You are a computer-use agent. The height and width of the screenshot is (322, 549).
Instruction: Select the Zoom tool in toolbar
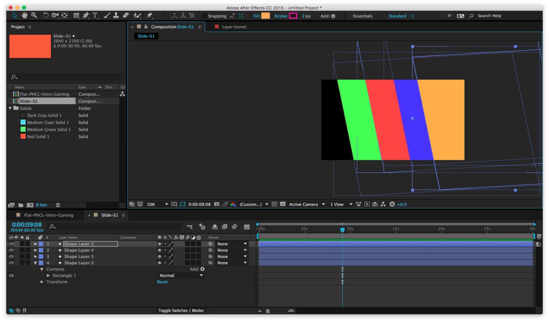click(x=33, y=16)
